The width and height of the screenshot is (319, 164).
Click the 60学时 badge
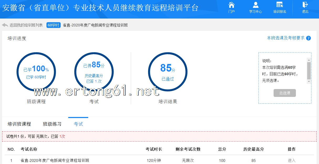(x=54, y=25)
